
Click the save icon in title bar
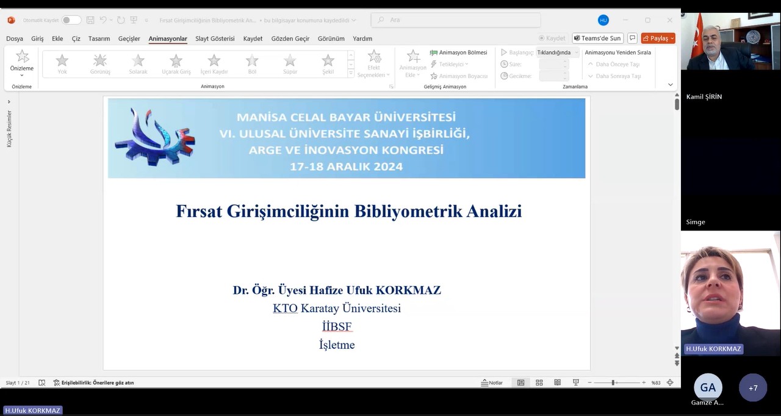(x=90, y=20)
